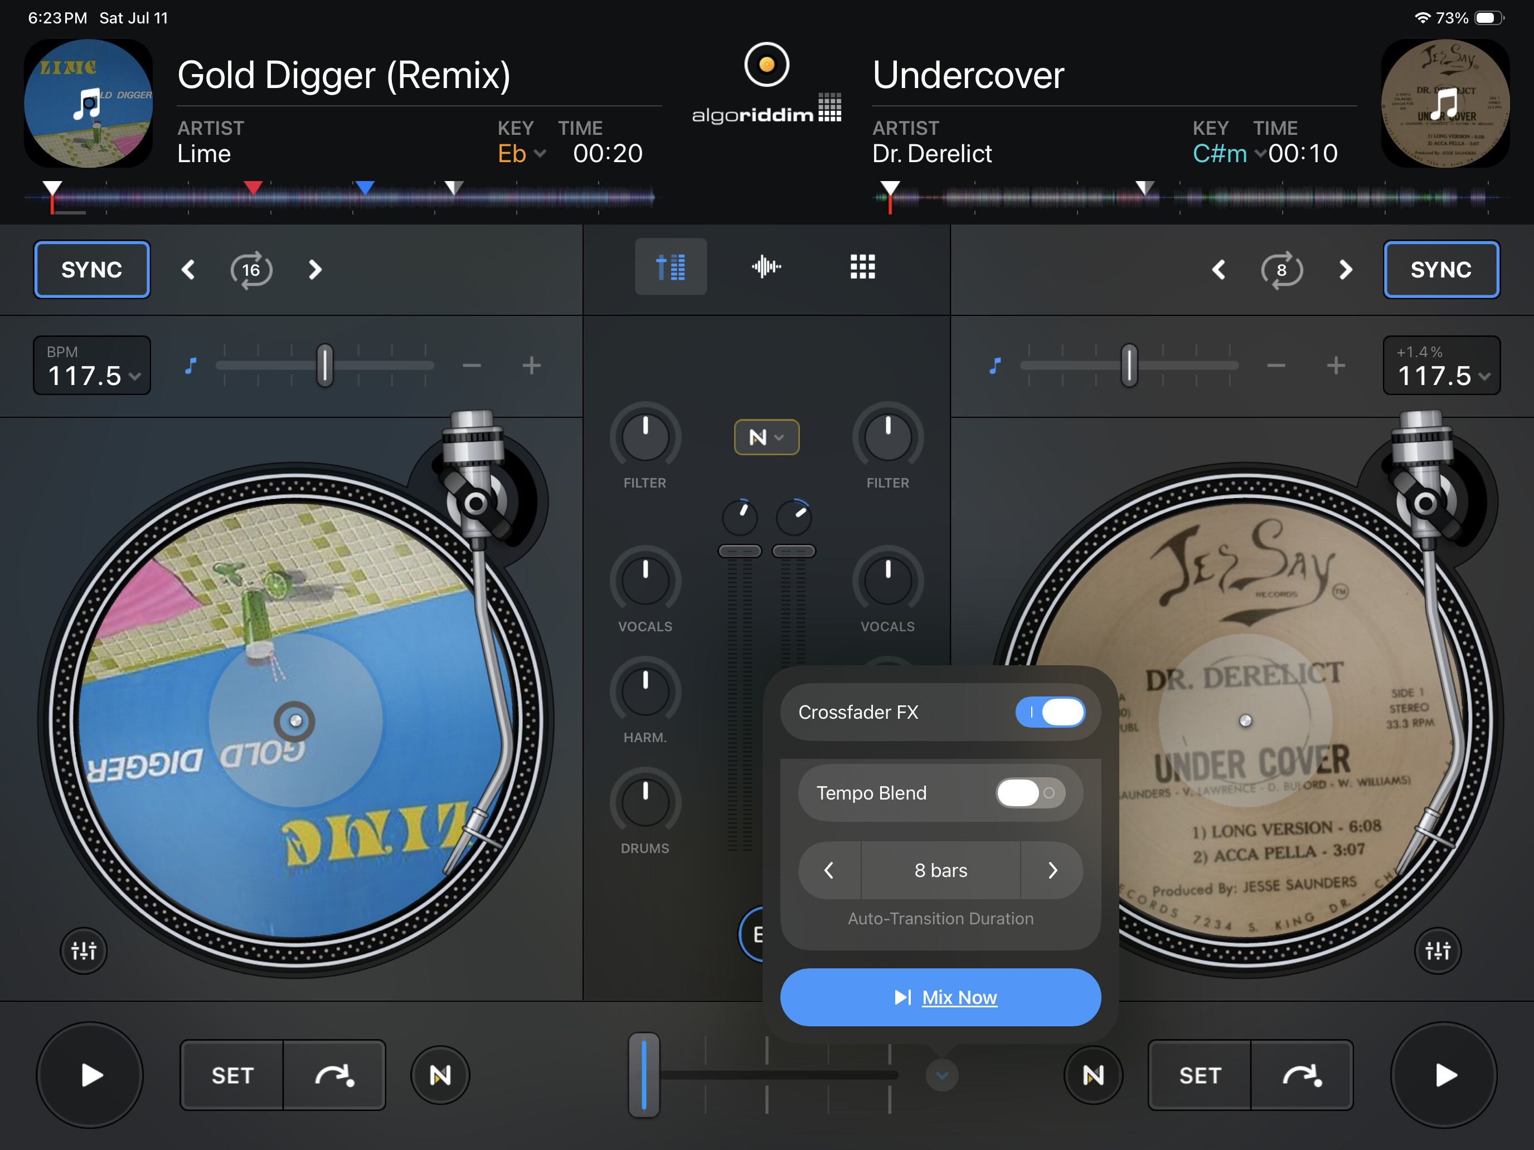Click SET on the right deck
The image size is (1534, 1150).
pyautogui.click(x=1200, y=1075)
